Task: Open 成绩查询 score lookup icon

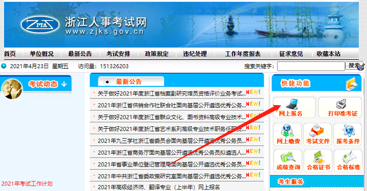Action: (x=288, y=157)
